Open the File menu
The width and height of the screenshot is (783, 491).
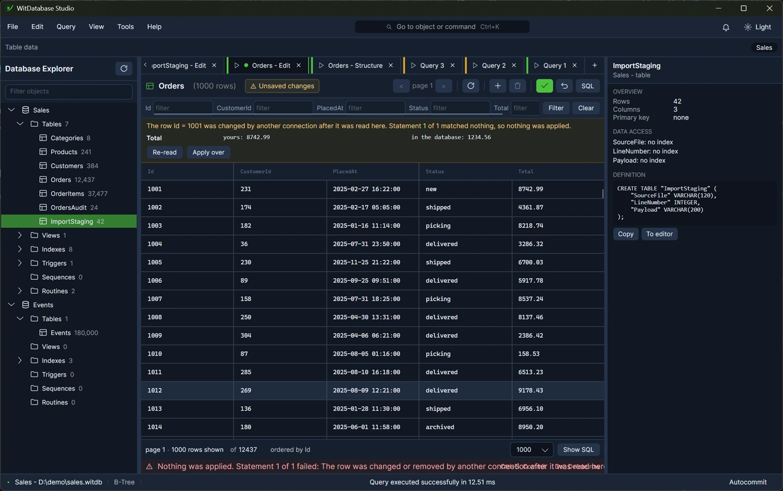pos(13,27)
